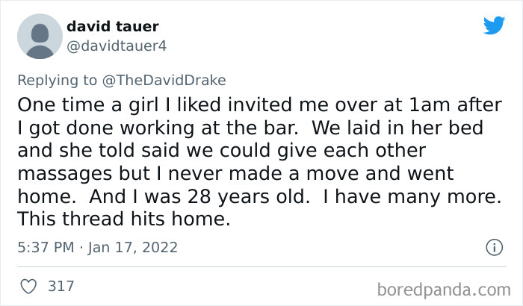Click the "david tauer" display name
The image size is (523, 306).
pyautogui.click(x=112, y=28)
